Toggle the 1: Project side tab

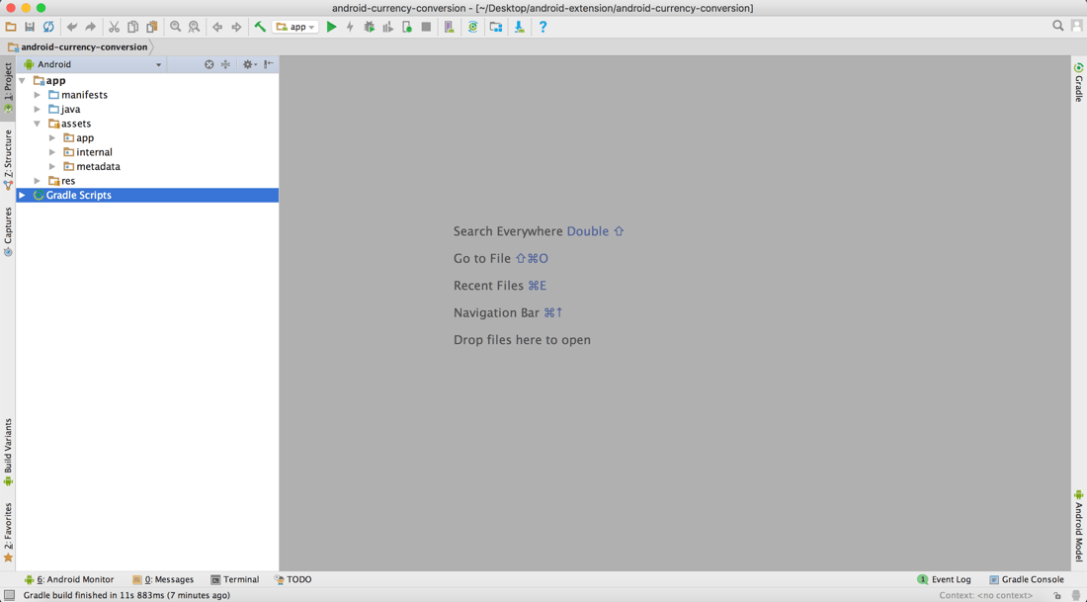pyautogui.click(x=8, y=87)
